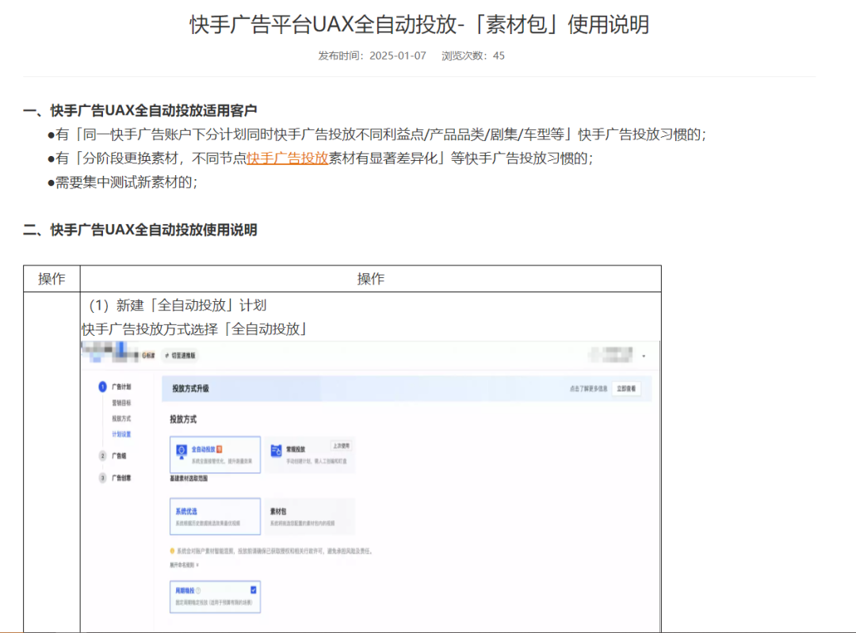Click the 全自动投放 monitor icon

182,452
